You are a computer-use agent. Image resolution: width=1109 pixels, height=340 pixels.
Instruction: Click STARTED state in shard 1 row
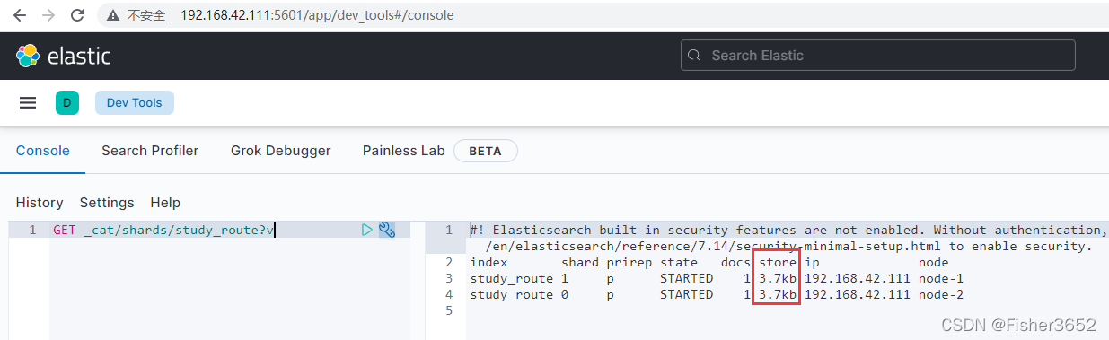(x=686, y=279)
